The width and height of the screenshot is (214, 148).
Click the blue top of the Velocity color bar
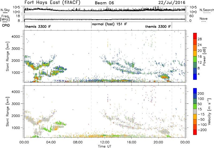[x=195, y=91]
